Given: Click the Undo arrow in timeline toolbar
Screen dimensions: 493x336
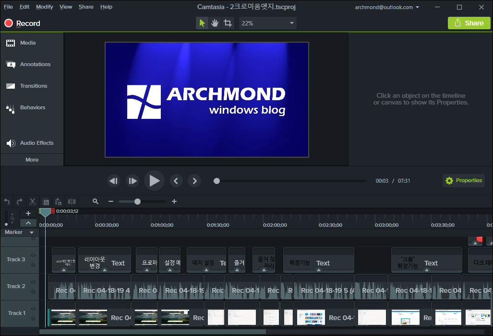Looking at the screenshot, I should click(x=7, y=202).
